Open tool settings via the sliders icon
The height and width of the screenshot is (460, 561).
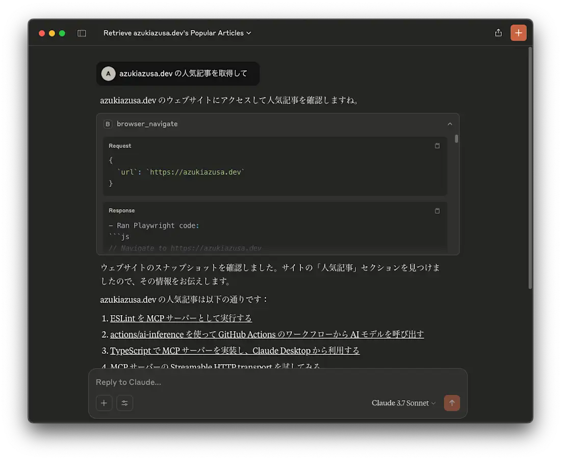(x=125, y=403)
